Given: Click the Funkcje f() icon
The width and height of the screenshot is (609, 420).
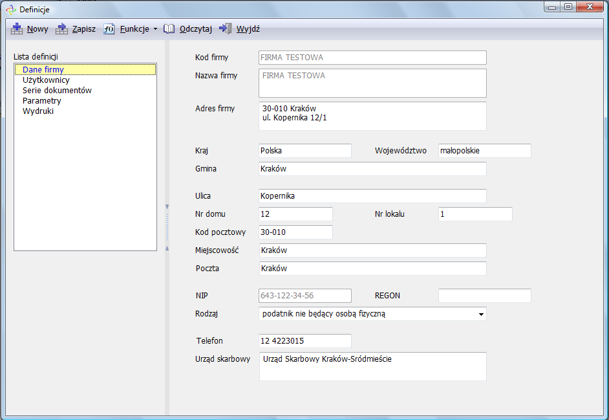Looking at the screenshot, I should pyautogui.click(x=109, y=28).
